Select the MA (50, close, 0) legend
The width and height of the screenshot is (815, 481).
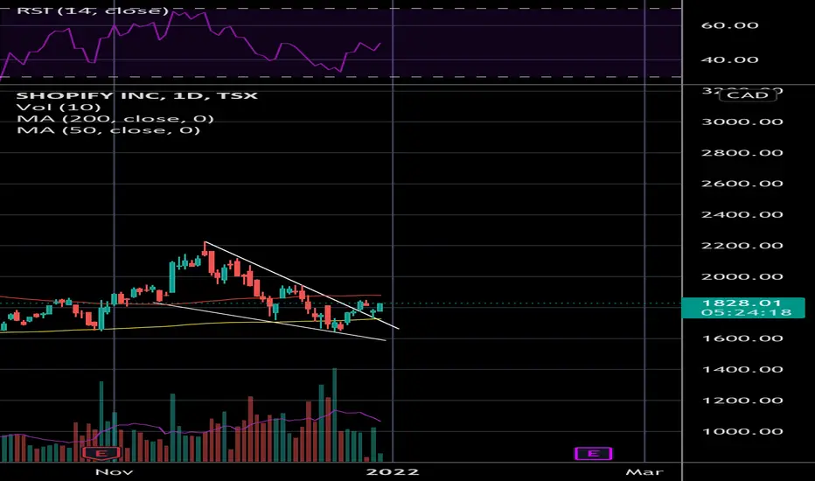click(x=108, y=130)
